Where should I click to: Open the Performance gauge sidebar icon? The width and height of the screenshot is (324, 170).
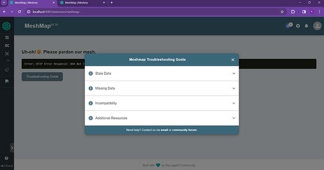[7, 61]
